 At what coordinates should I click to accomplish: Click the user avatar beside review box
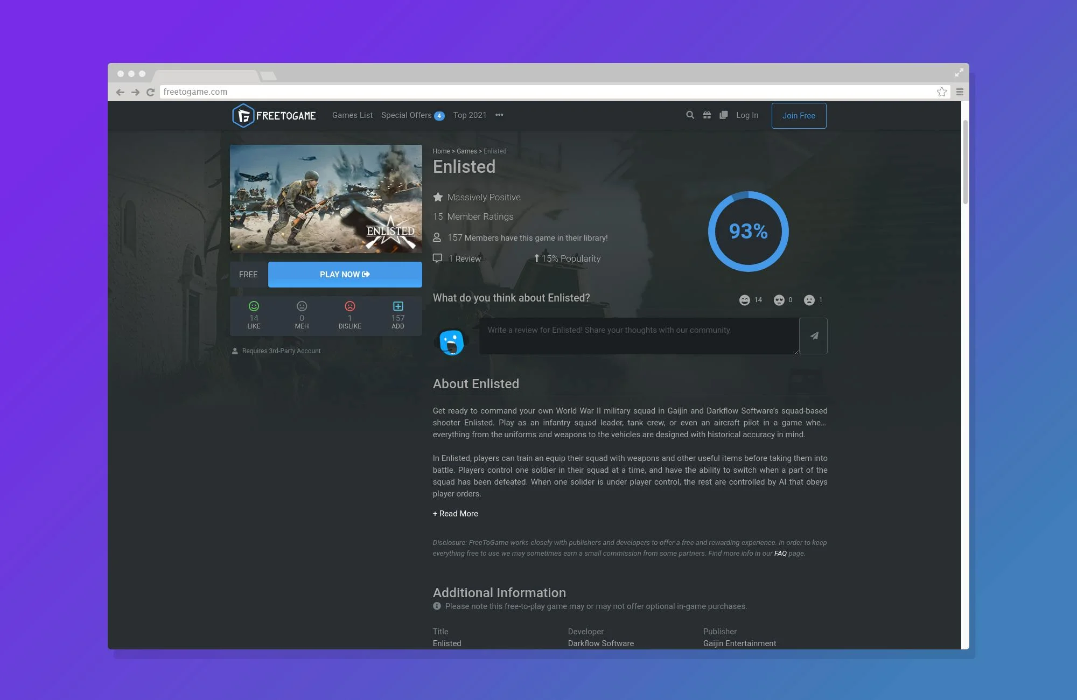(x=451, y=342)
